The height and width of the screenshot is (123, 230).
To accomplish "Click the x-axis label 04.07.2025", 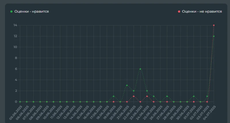I will [210, 113].
